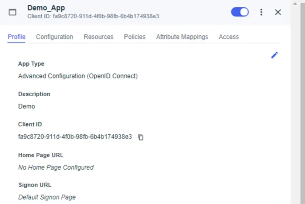305x204 pixels.
Task: Click the Default Signon Page text
Action: (x=47, y=197)
